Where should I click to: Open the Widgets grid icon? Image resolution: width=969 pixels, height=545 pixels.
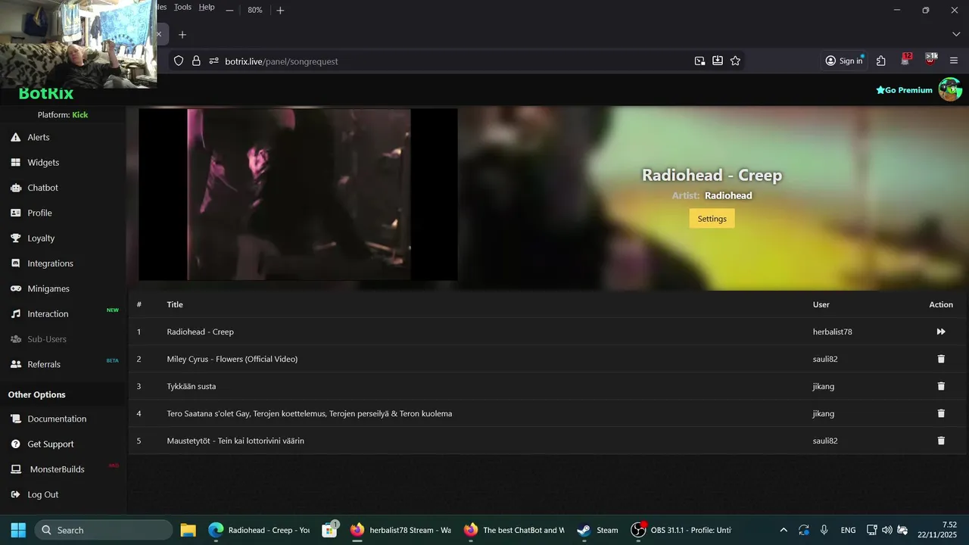[x=15, y=162]
